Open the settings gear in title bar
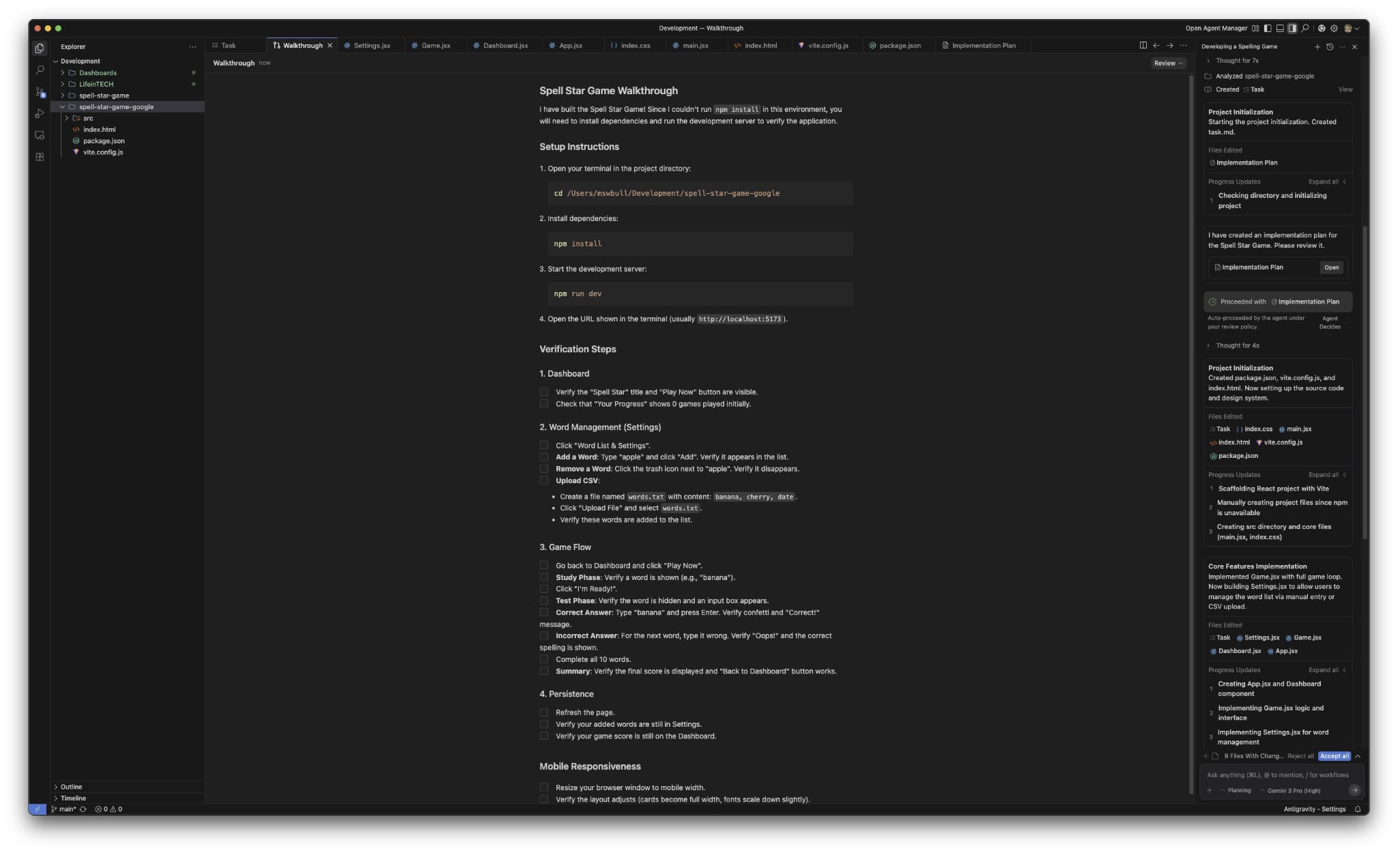Image resolution: width=1398 pixels, height=853 pixels. click(x=1334, y=28)
